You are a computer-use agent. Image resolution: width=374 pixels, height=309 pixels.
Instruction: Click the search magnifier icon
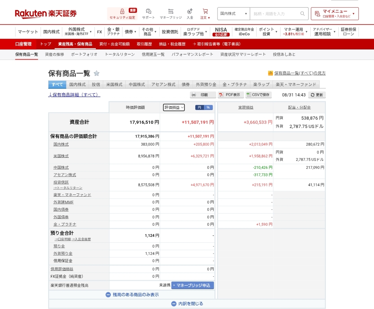pos(302,14)
